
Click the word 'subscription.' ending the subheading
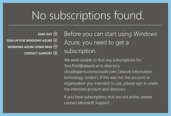[x=81, y=52]
